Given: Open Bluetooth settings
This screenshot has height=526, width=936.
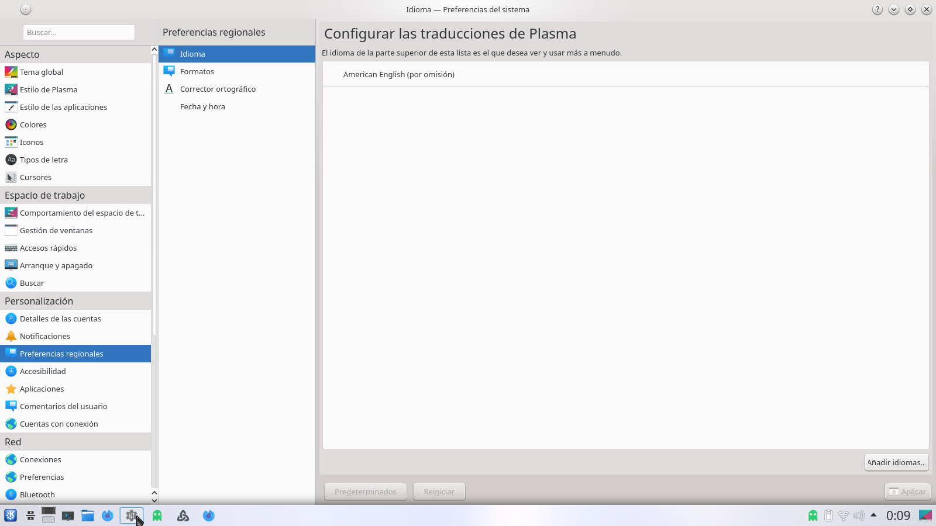Looking at the screenshot, I should [75, 494].
